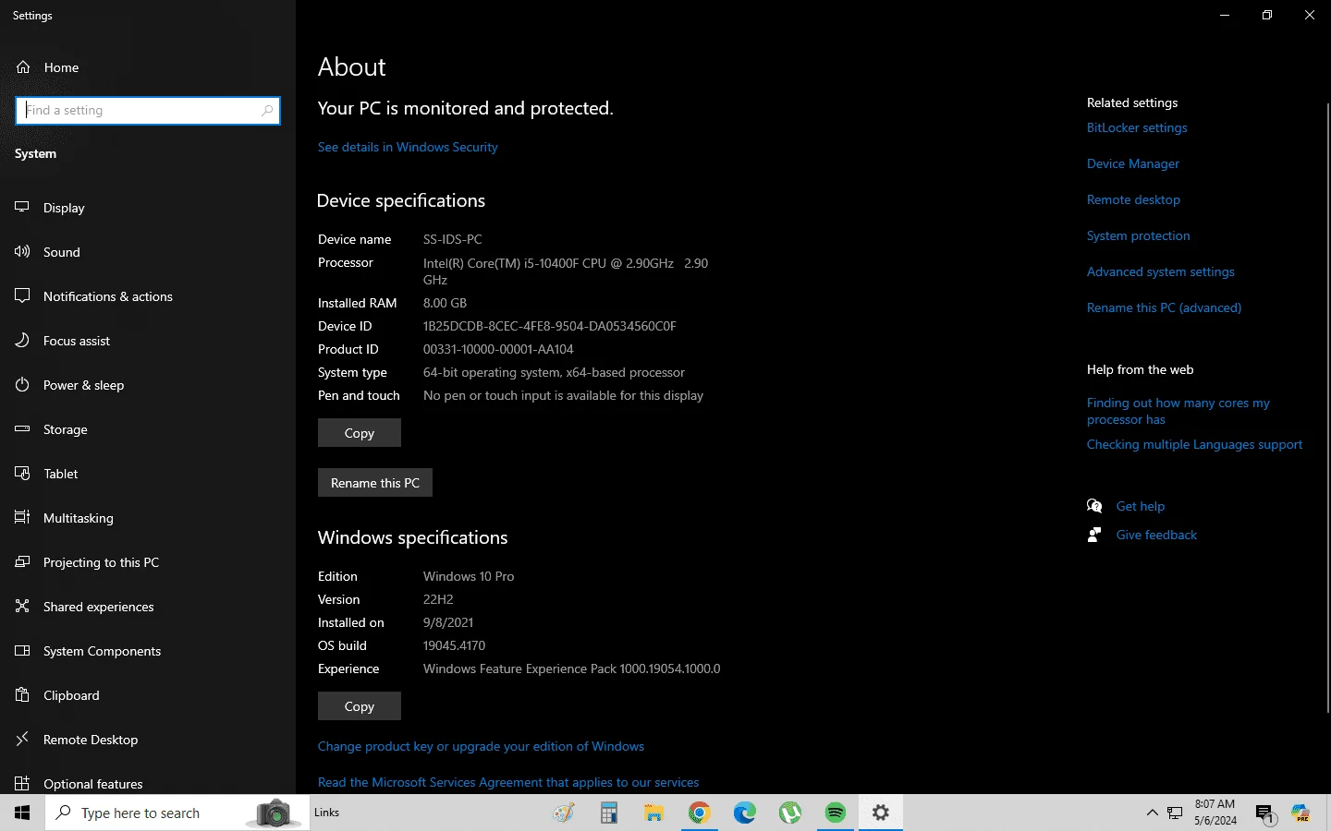The height and width of the screenshot is (831, 1331).
Task: Click the Links toolbar on taskbar
Action: (x=326, y=813)
